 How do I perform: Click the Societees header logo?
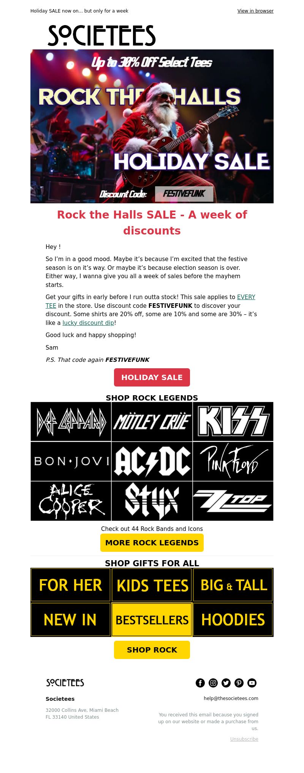(102, 36)
